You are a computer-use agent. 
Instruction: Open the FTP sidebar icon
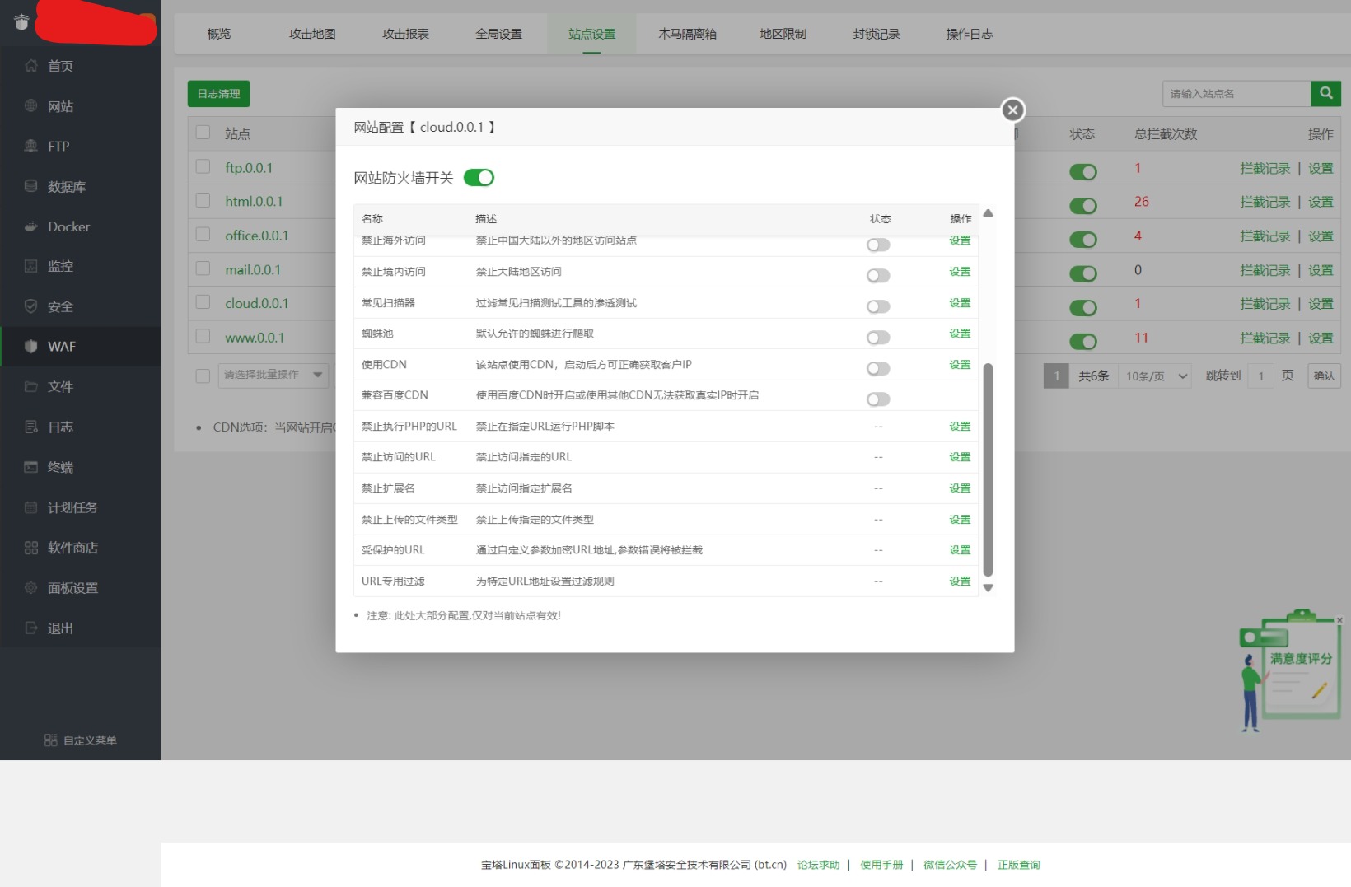31,146
